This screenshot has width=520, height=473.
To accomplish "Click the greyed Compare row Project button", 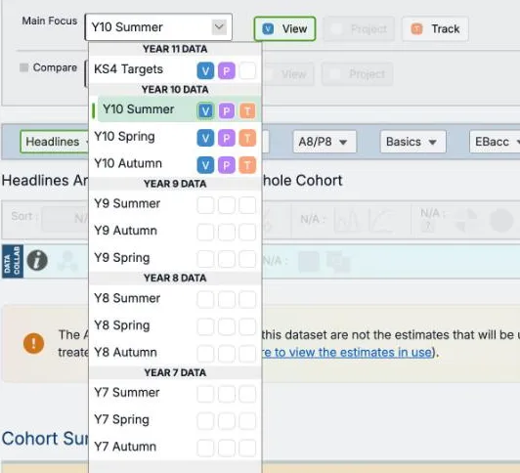I will pyautogui.click(x=358, y=74).
